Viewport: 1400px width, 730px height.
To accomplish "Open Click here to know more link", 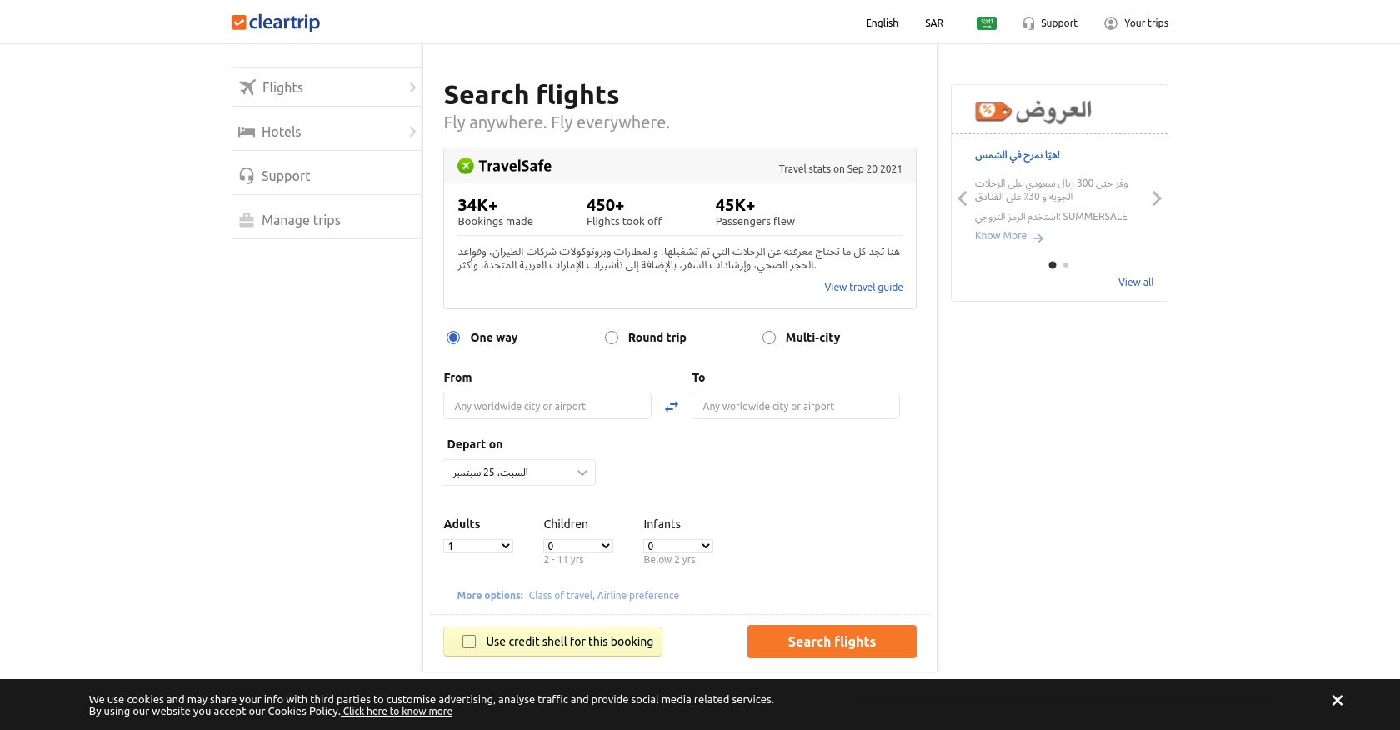I will pyautogui.click(x=397, y=712).
